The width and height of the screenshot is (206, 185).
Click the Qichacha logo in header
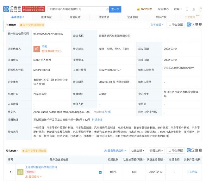coord(11,9)
